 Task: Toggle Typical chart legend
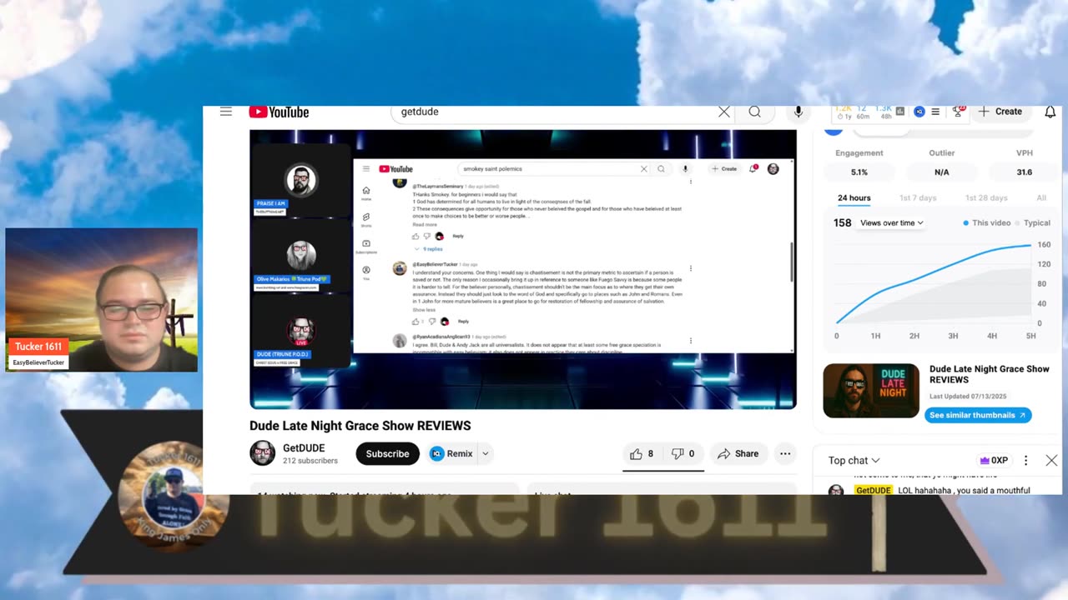[x=1033, y=222]
